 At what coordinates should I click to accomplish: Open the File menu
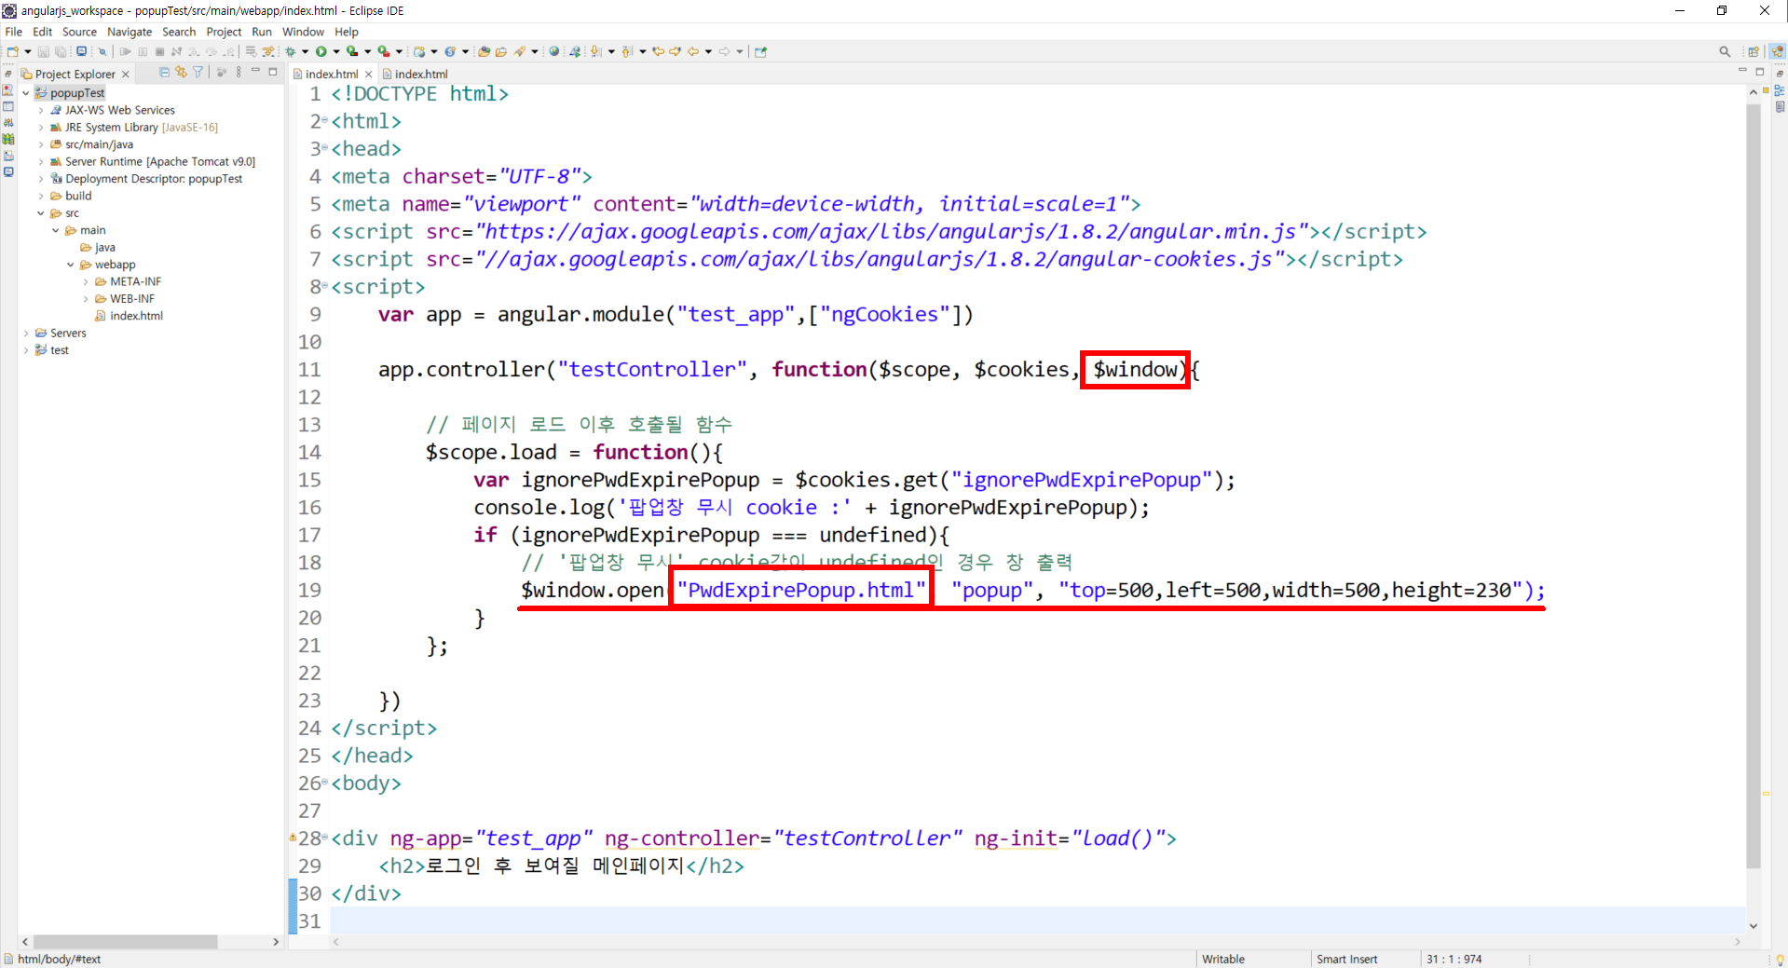14,32
